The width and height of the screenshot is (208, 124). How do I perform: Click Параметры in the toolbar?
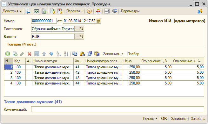pos(130,11)
